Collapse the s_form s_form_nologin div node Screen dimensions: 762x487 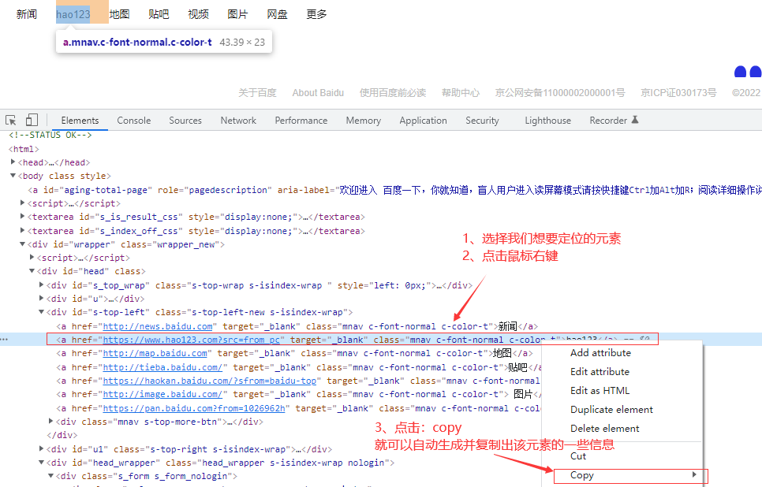click(x=51, y=476)
